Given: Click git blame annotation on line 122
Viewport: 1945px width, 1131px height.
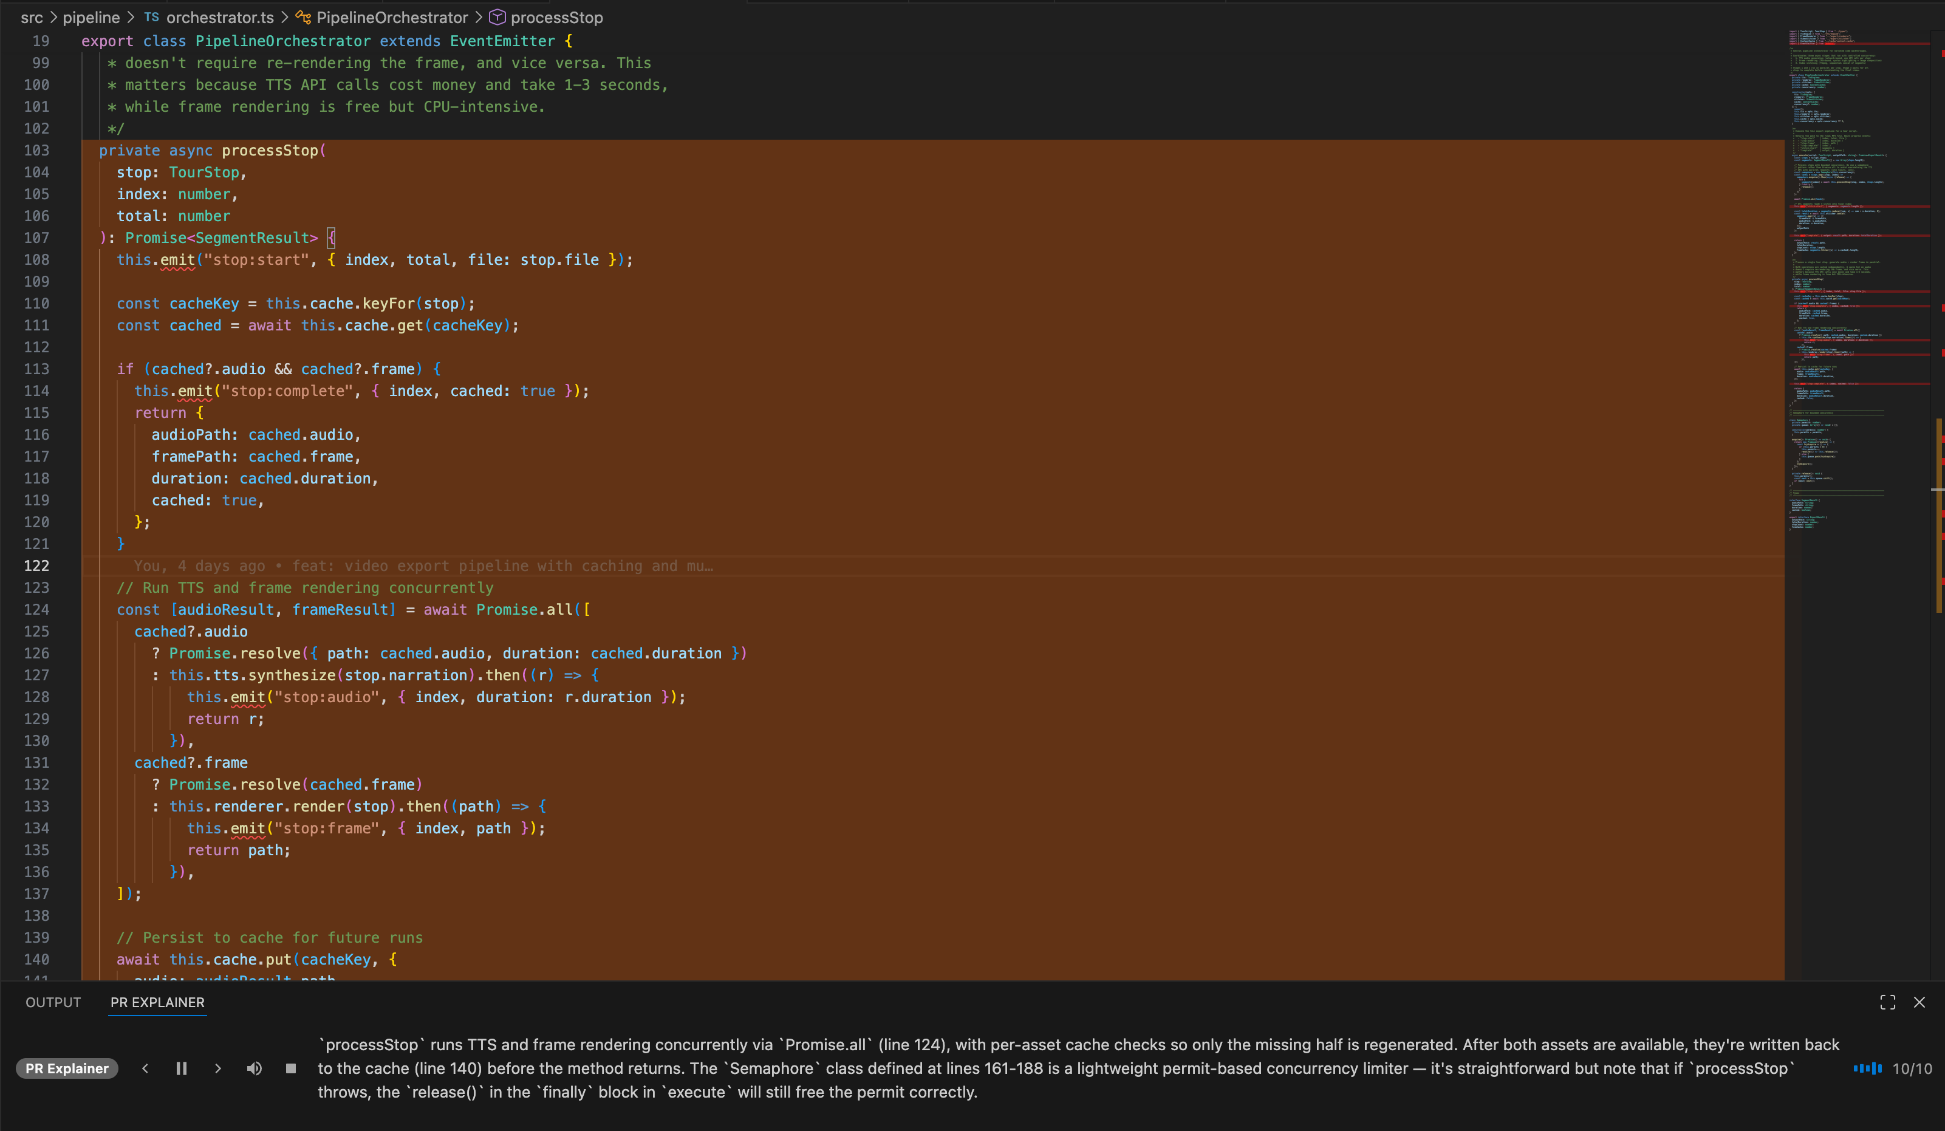Looking at the screenshot, I should [x=423, y=566].
